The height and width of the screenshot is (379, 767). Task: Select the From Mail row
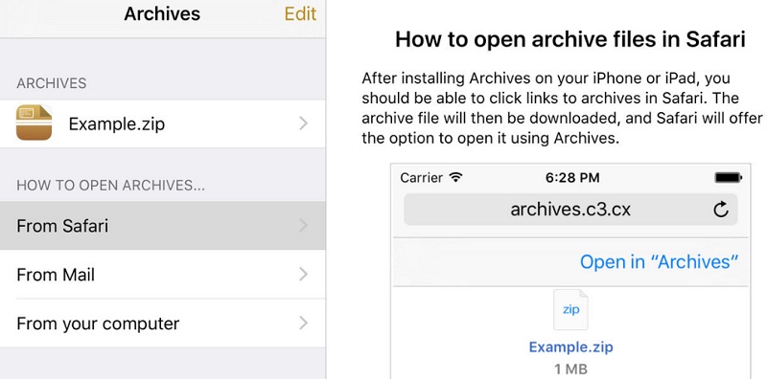(x=162, y=274)
